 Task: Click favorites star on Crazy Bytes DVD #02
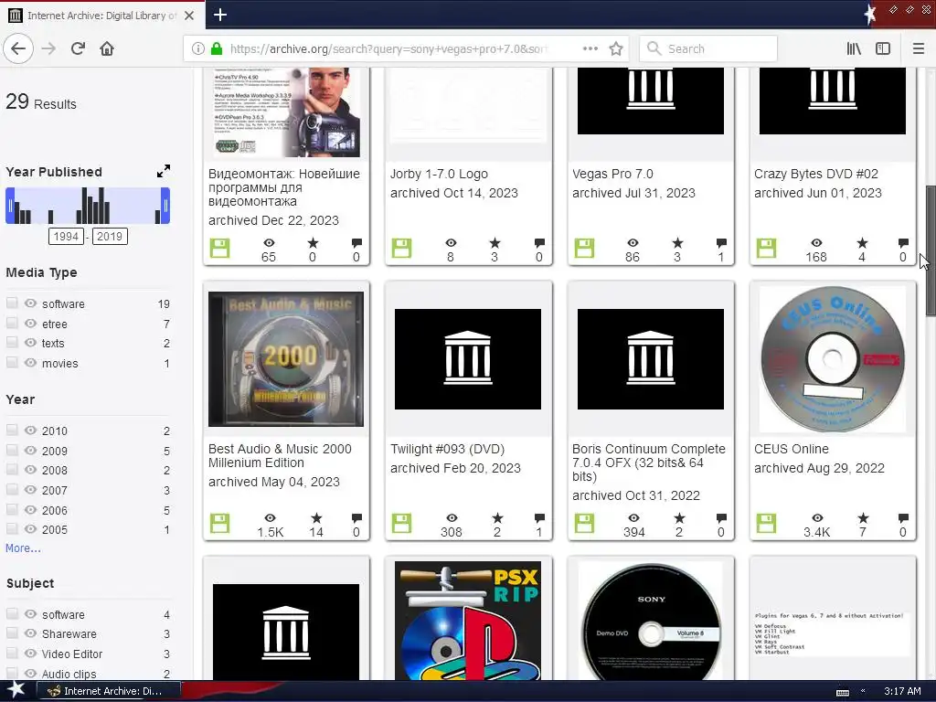tap(862, 243)
